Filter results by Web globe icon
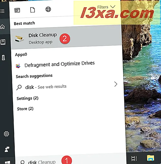The height and width of the screenshot is (164, 161). 48,9
